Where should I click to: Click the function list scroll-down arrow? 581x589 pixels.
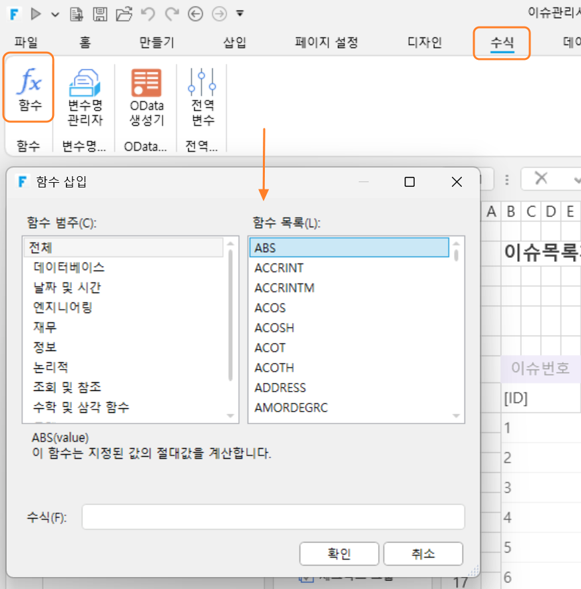point(456,416)
